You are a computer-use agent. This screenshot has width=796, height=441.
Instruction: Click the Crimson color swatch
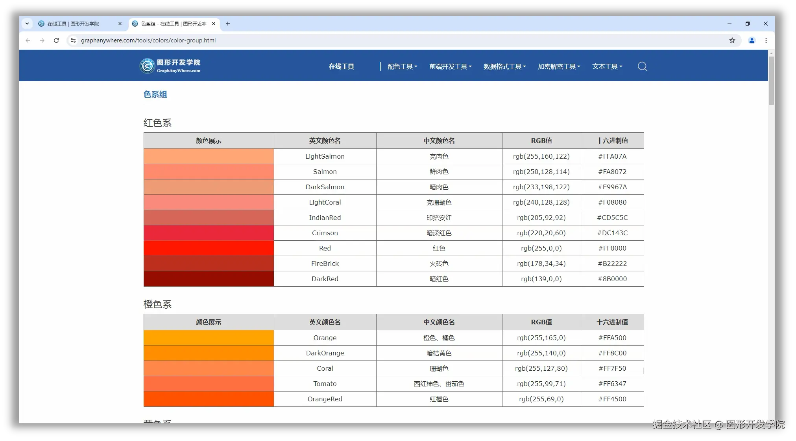209,233
